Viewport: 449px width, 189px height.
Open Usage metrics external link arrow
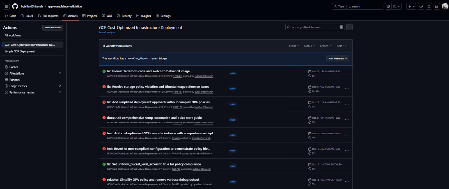coord(60,86)
